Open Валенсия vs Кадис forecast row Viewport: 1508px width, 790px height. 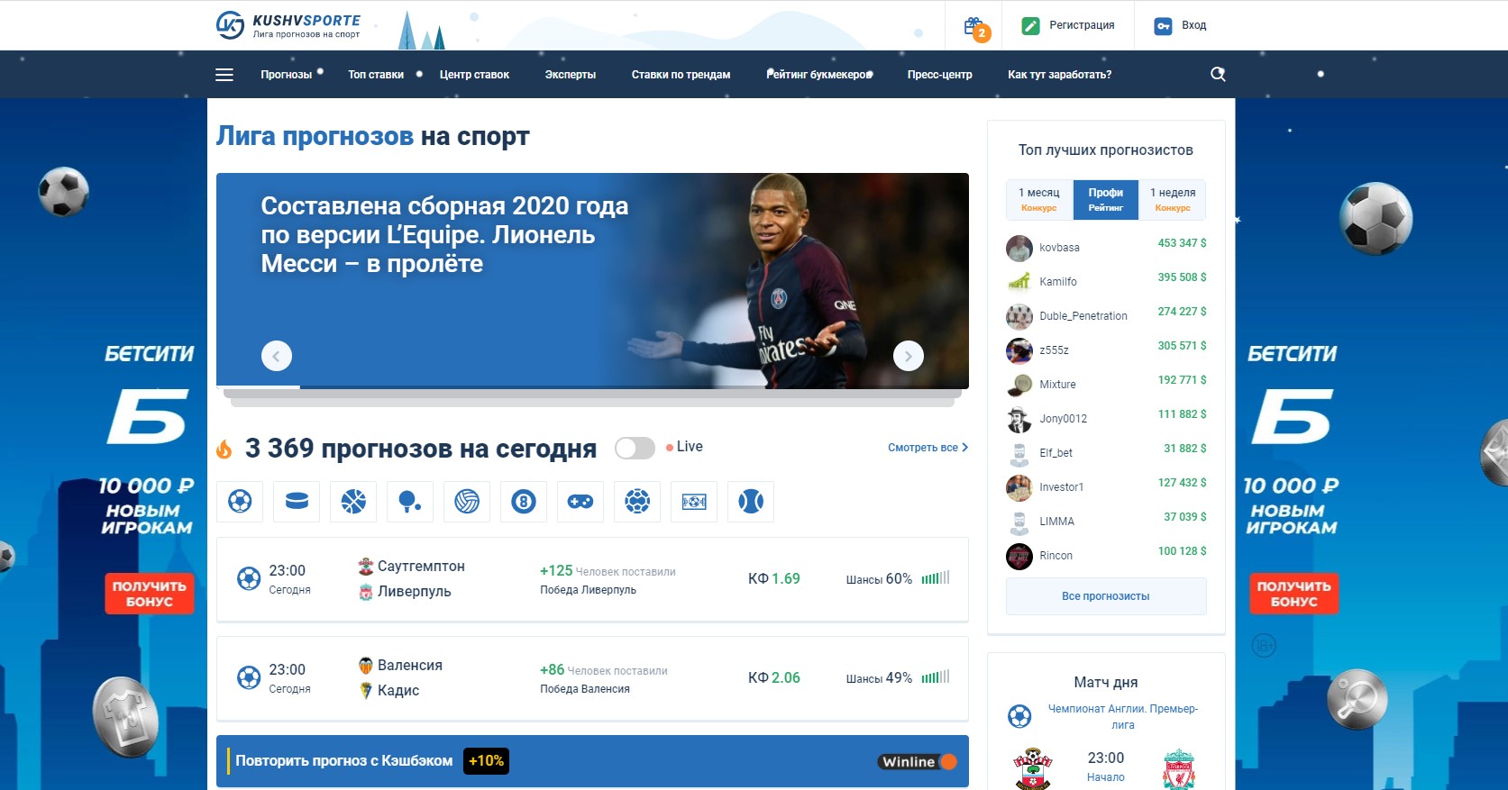click(x=592, y=678)
